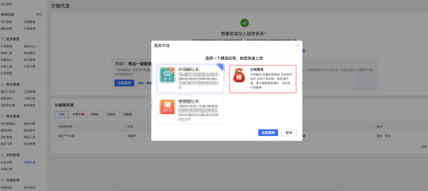Screen dimensions: 428x191
Task: Collapse the 售后管理 section chevron
Action: [41, 84]
